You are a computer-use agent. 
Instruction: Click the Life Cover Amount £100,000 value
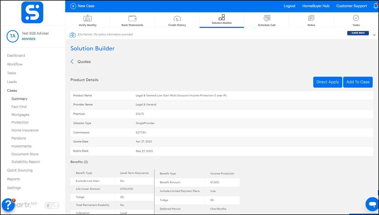(x=127, y=189)
